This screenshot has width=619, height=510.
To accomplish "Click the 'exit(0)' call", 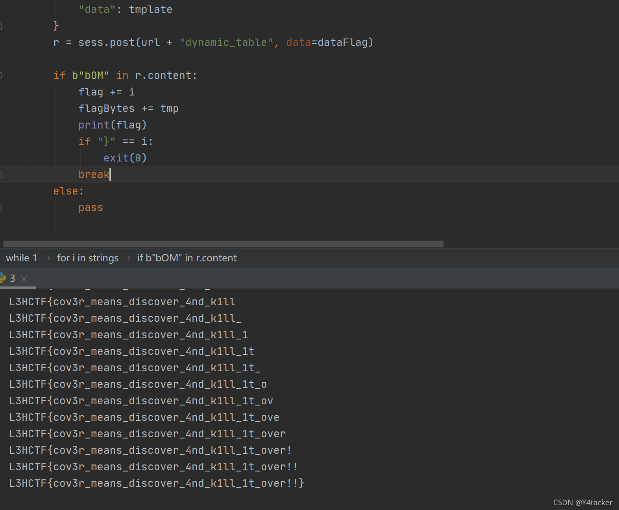I will click(125, 158).
